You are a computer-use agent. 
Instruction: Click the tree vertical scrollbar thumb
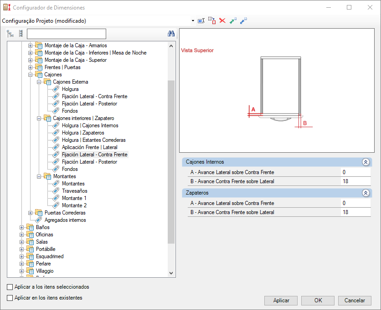click(x=171, y=162)
